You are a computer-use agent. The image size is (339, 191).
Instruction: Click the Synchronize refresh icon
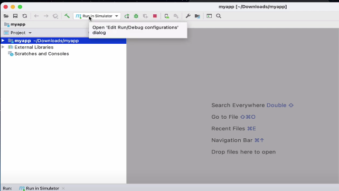pos(25,16)
